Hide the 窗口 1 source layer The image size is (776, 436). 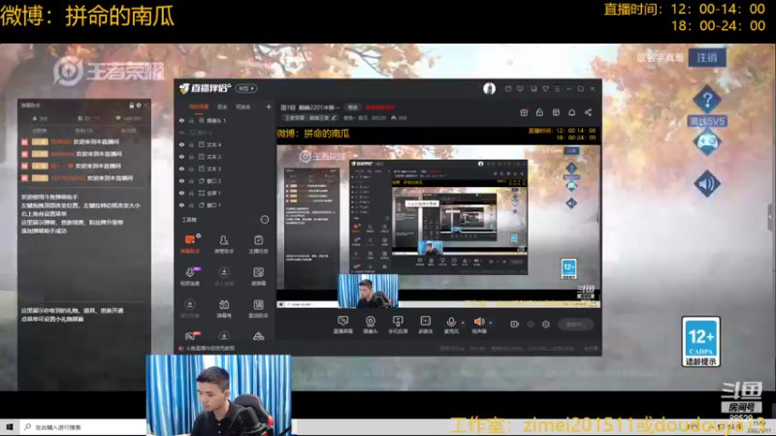coord(181,205)
